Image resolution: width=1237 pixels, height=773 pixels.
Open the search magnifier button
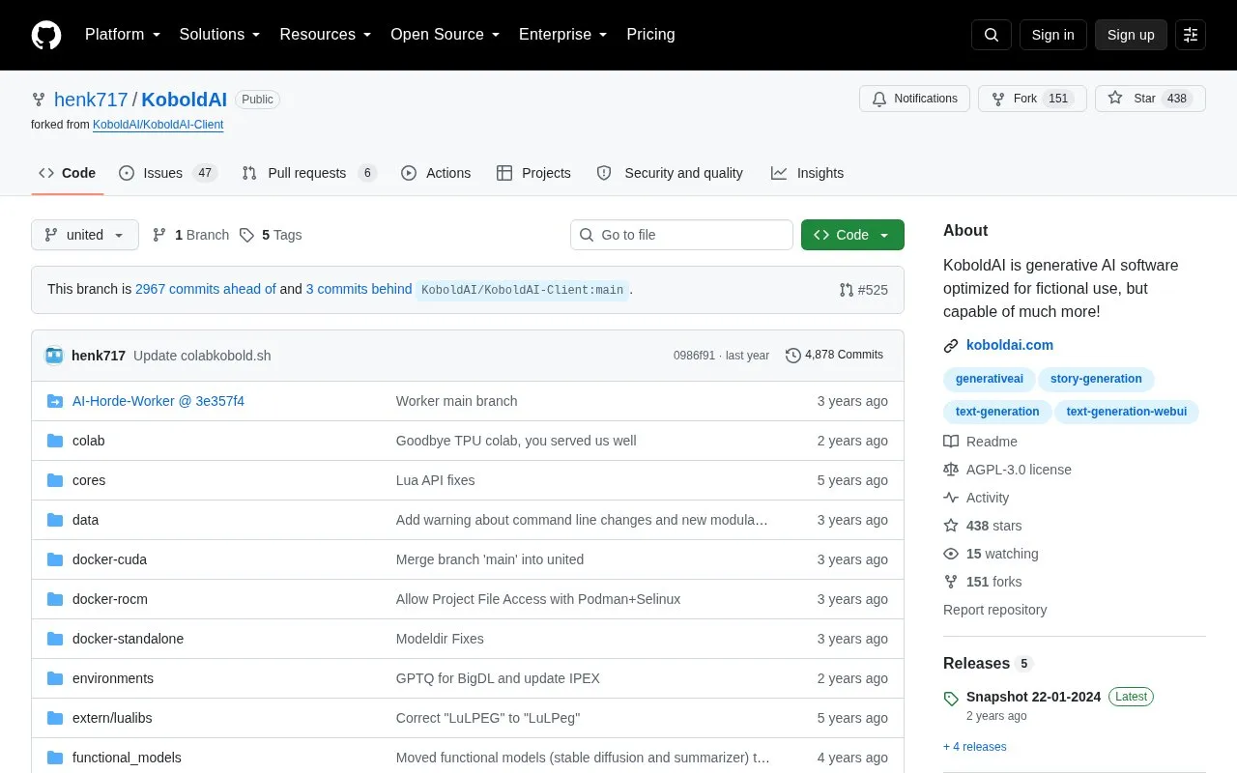click(992, 35)
